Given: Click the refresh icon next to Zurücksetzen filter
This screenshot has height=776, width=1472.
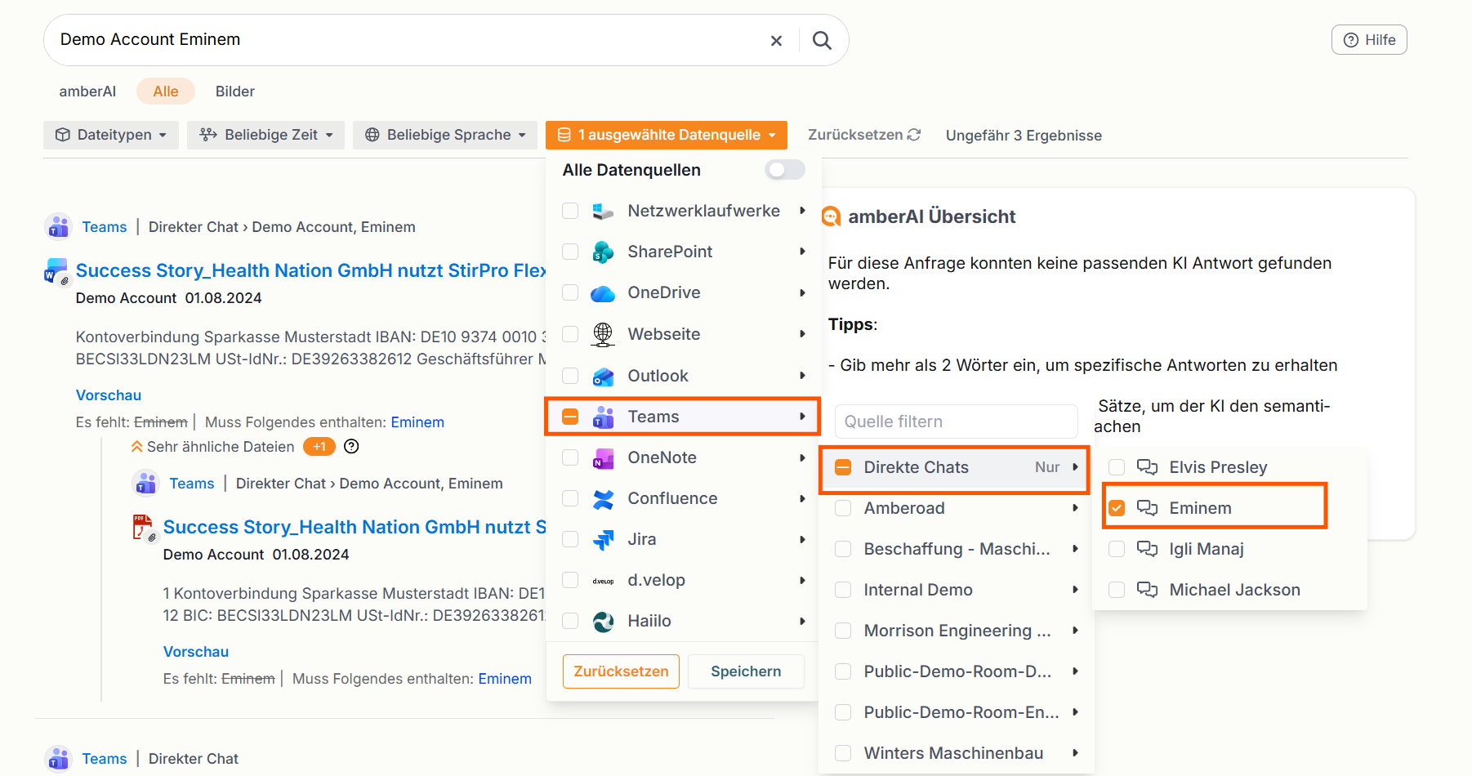Looking at the screenshot, I should click(x=914, y=135).
